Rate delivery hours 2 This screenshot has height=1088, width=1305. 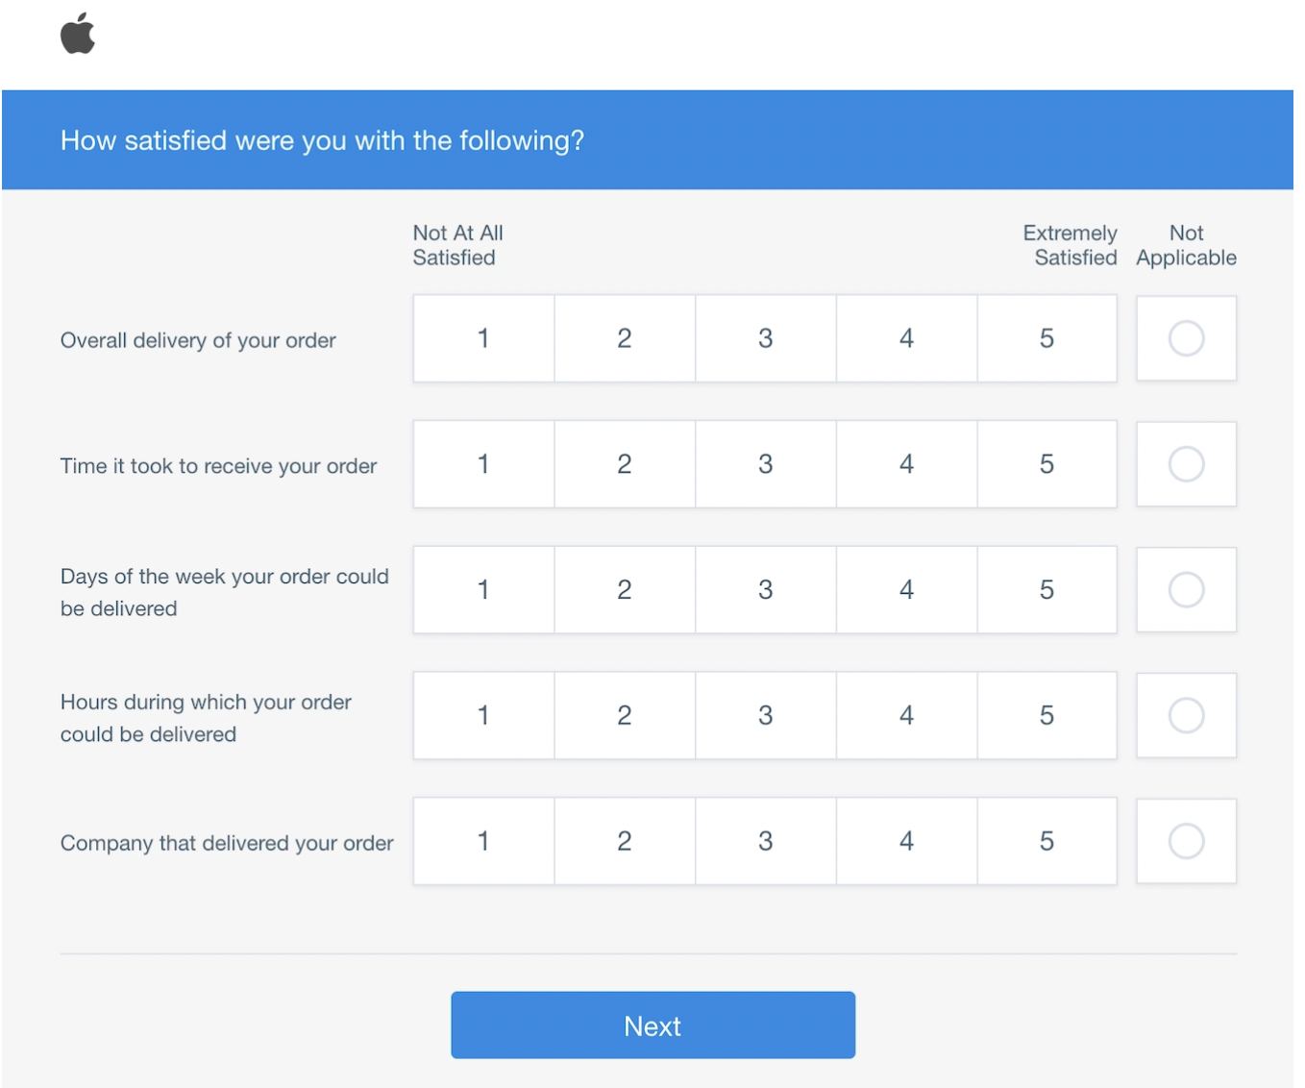625,716
